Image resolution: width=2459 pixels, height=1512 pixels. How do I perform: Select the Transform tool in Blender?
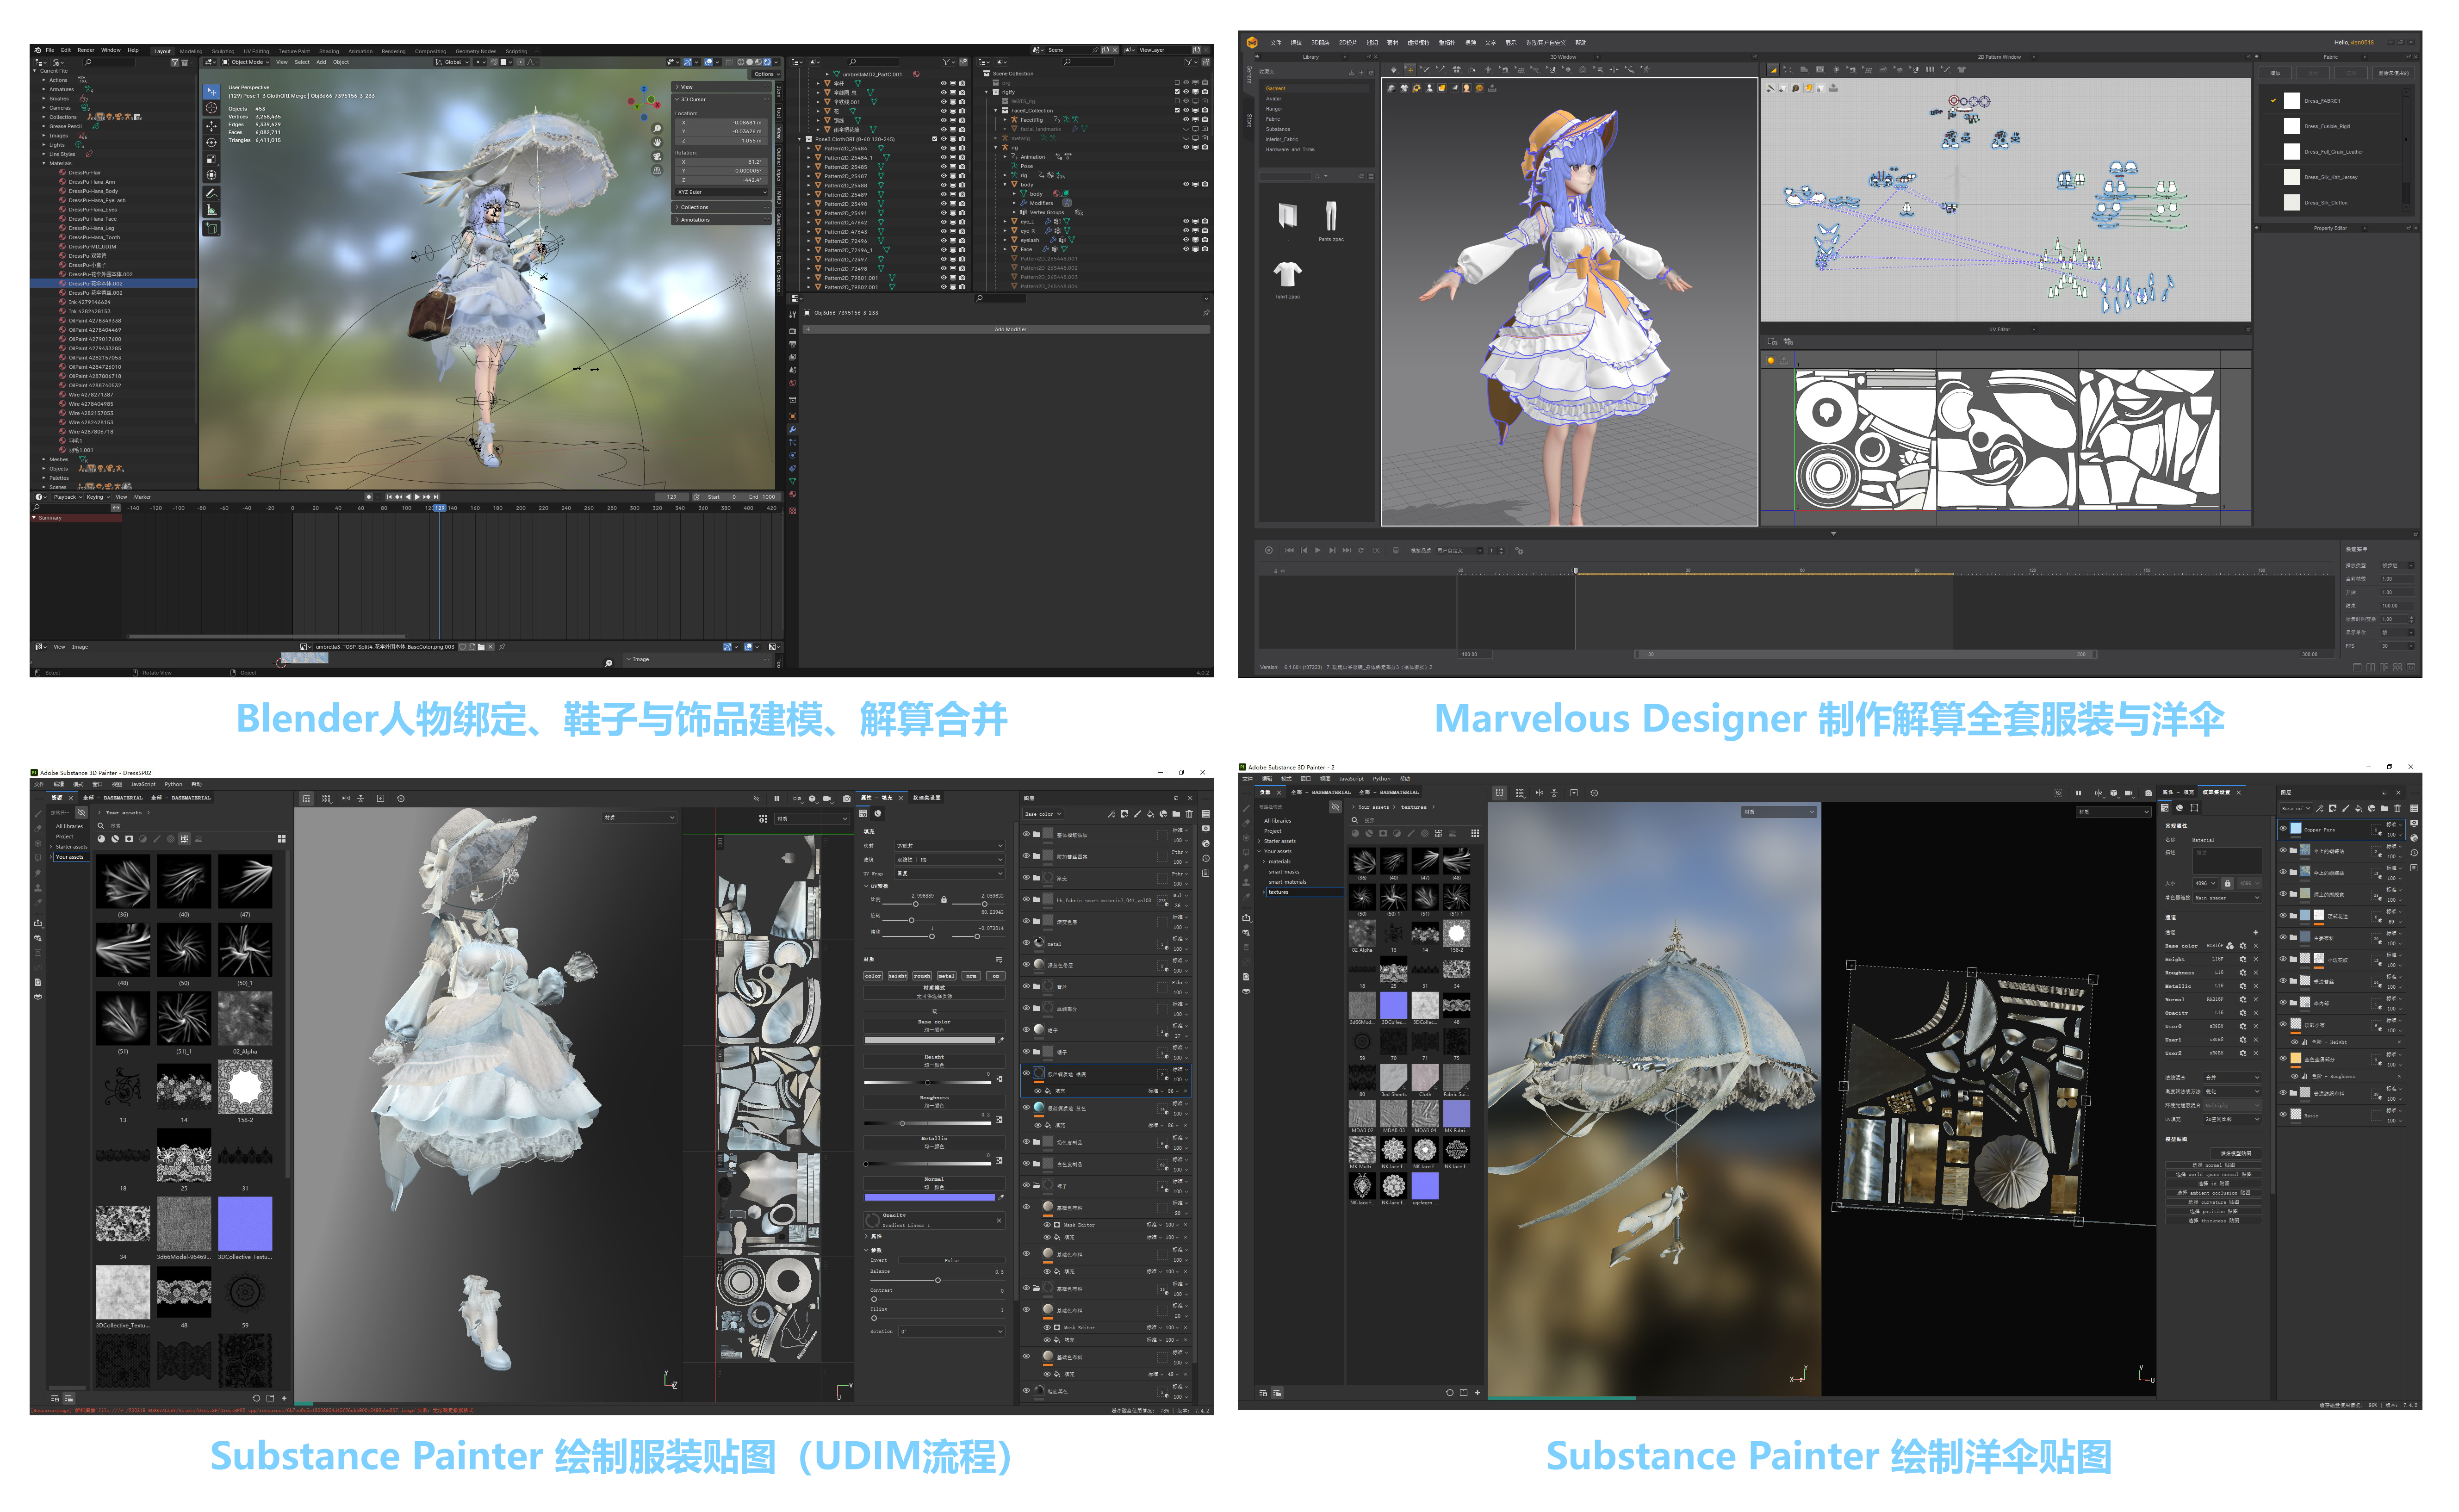pos(211,175)
